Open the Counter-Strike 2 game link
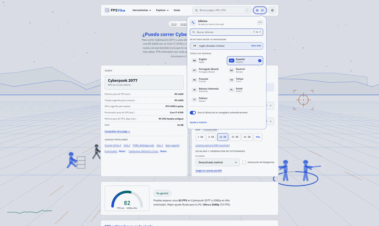This screenshot has height=226, width=379. pos(113,145)
